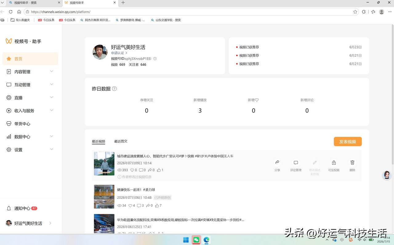
Task: Click the 设置 gear icon
Action: (9, 150)
